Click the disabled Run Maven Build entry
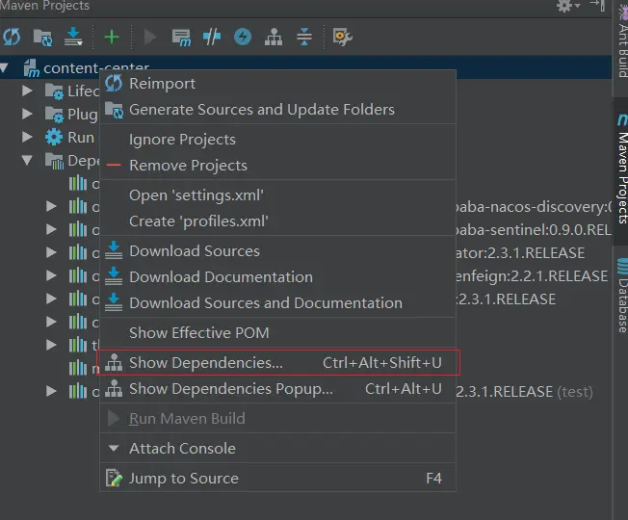The height and width of the screenshot is (520, 628). [277, 419]
